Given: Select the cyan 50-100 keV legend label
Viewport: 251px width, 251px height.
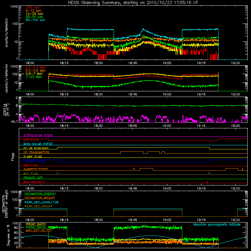Looking at the screenshot, I should [x=35, y=20].
